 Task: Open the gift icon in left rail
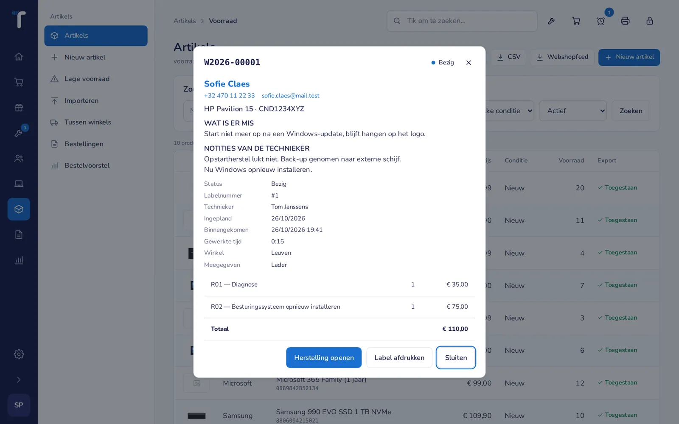(x=19, y=108)
